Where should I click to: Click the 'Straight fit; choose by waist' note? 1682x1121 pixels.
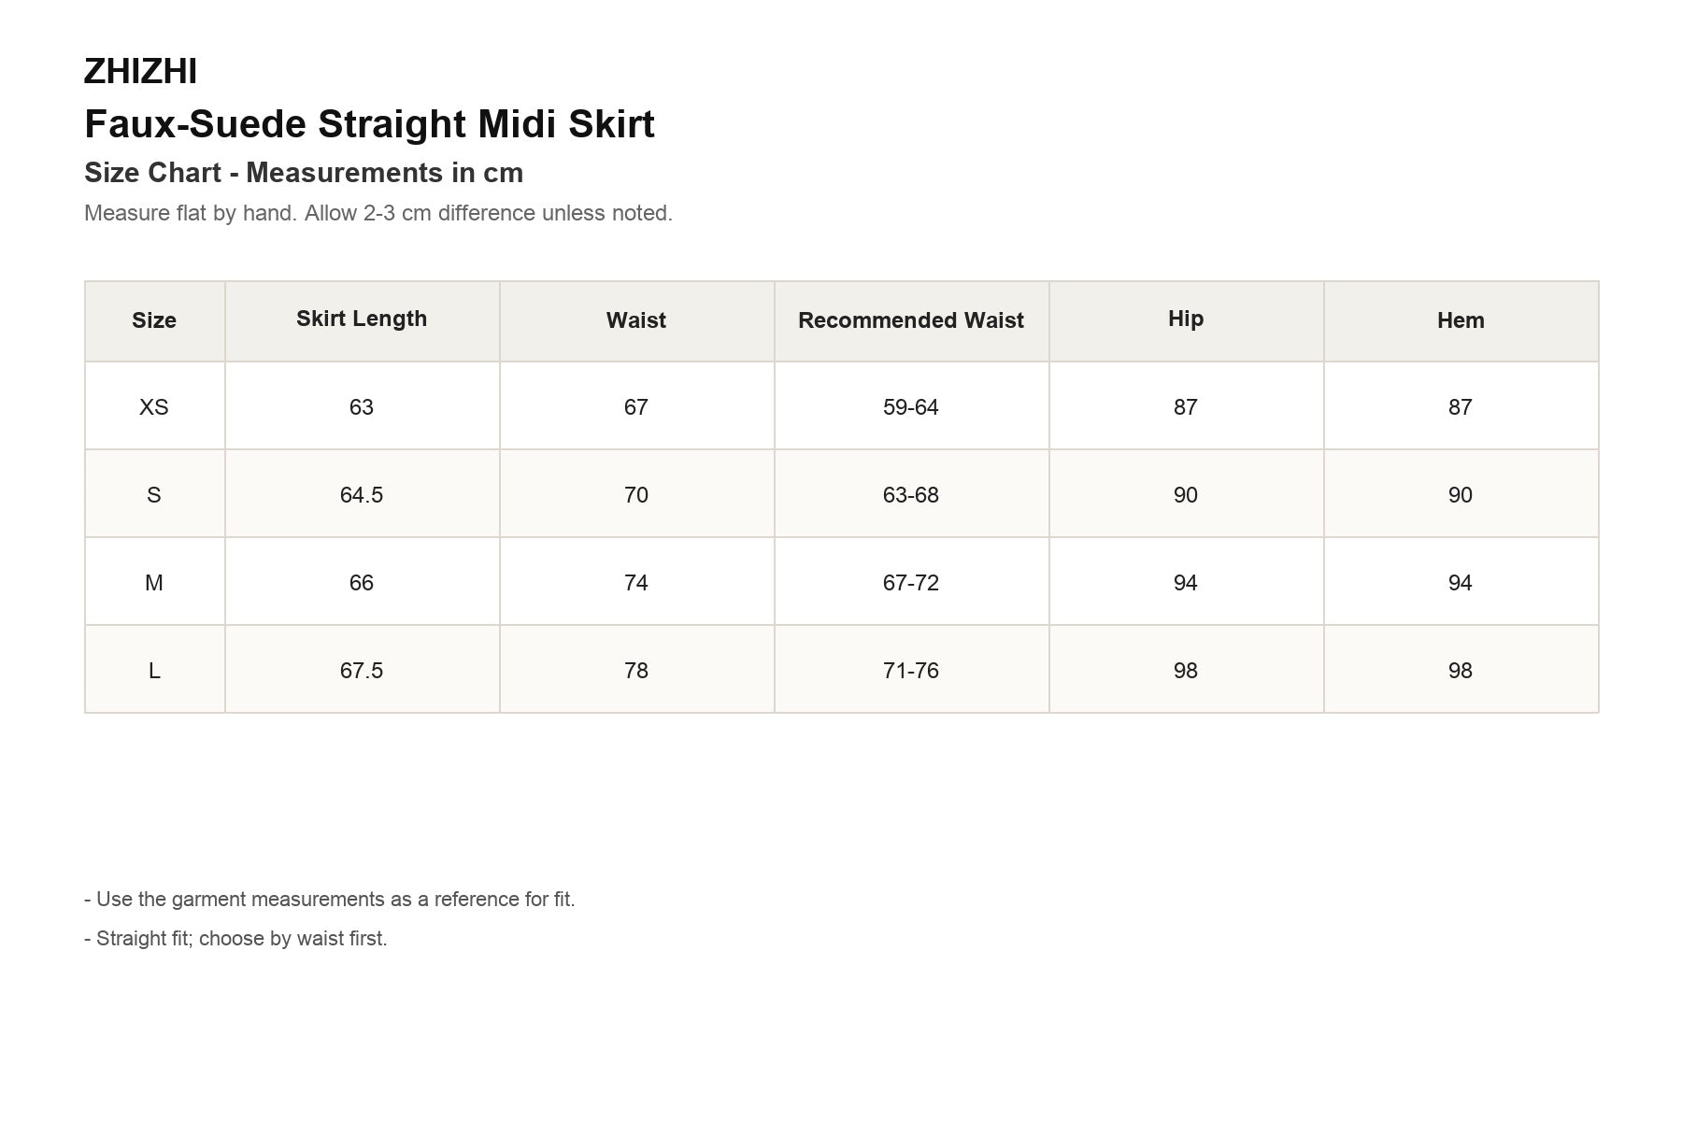pos(235,939)
